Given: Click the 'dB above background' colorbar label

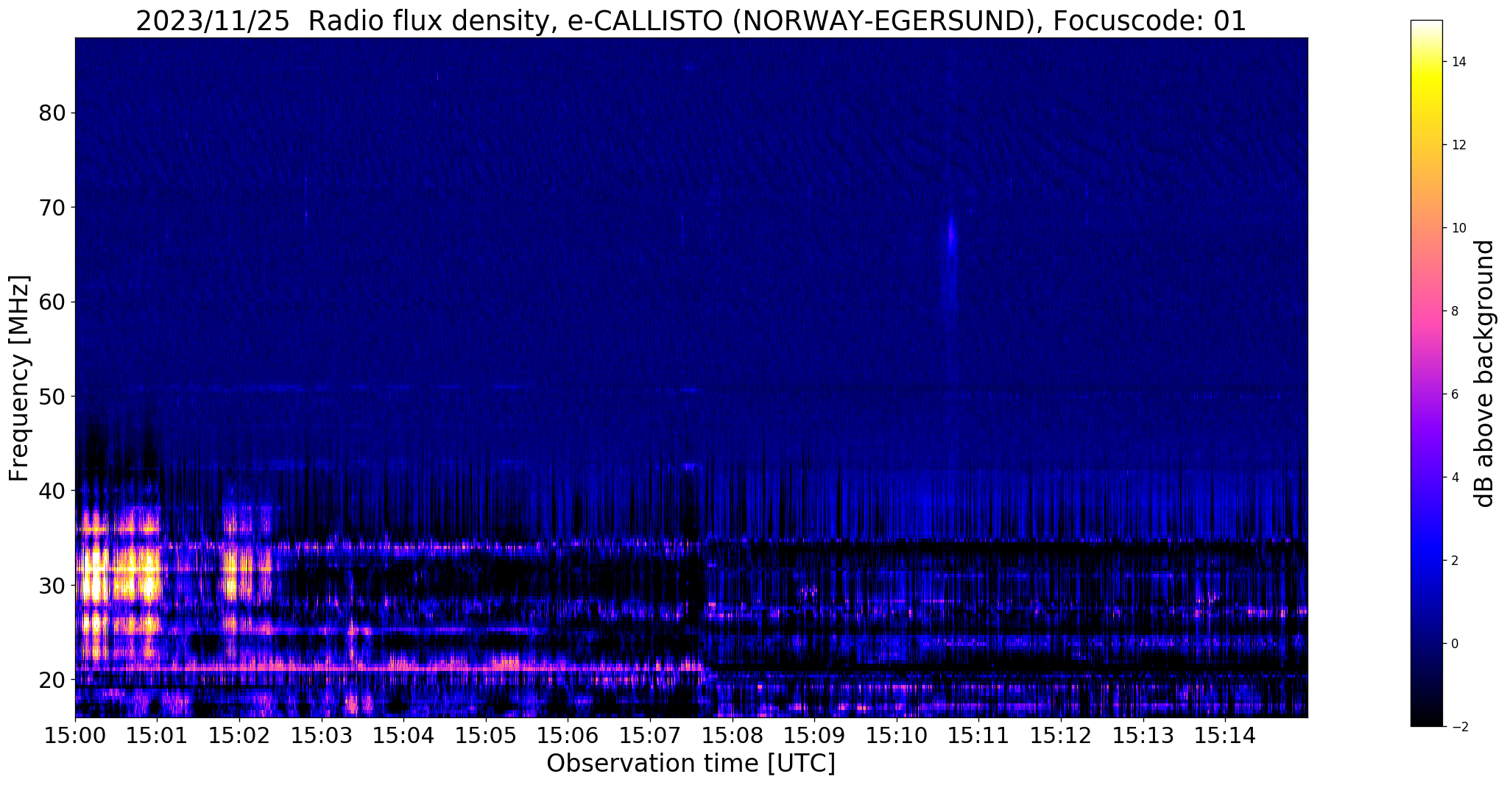Looking at the screenshot, I should pos(1485,373).
